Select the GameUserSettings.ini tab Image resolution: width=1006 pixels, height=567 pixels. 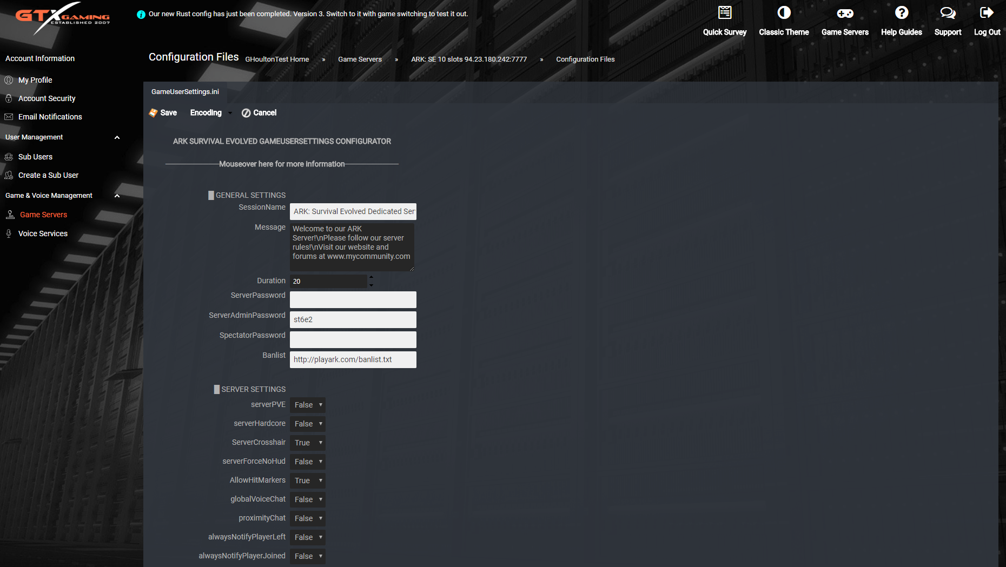point(185,92)
